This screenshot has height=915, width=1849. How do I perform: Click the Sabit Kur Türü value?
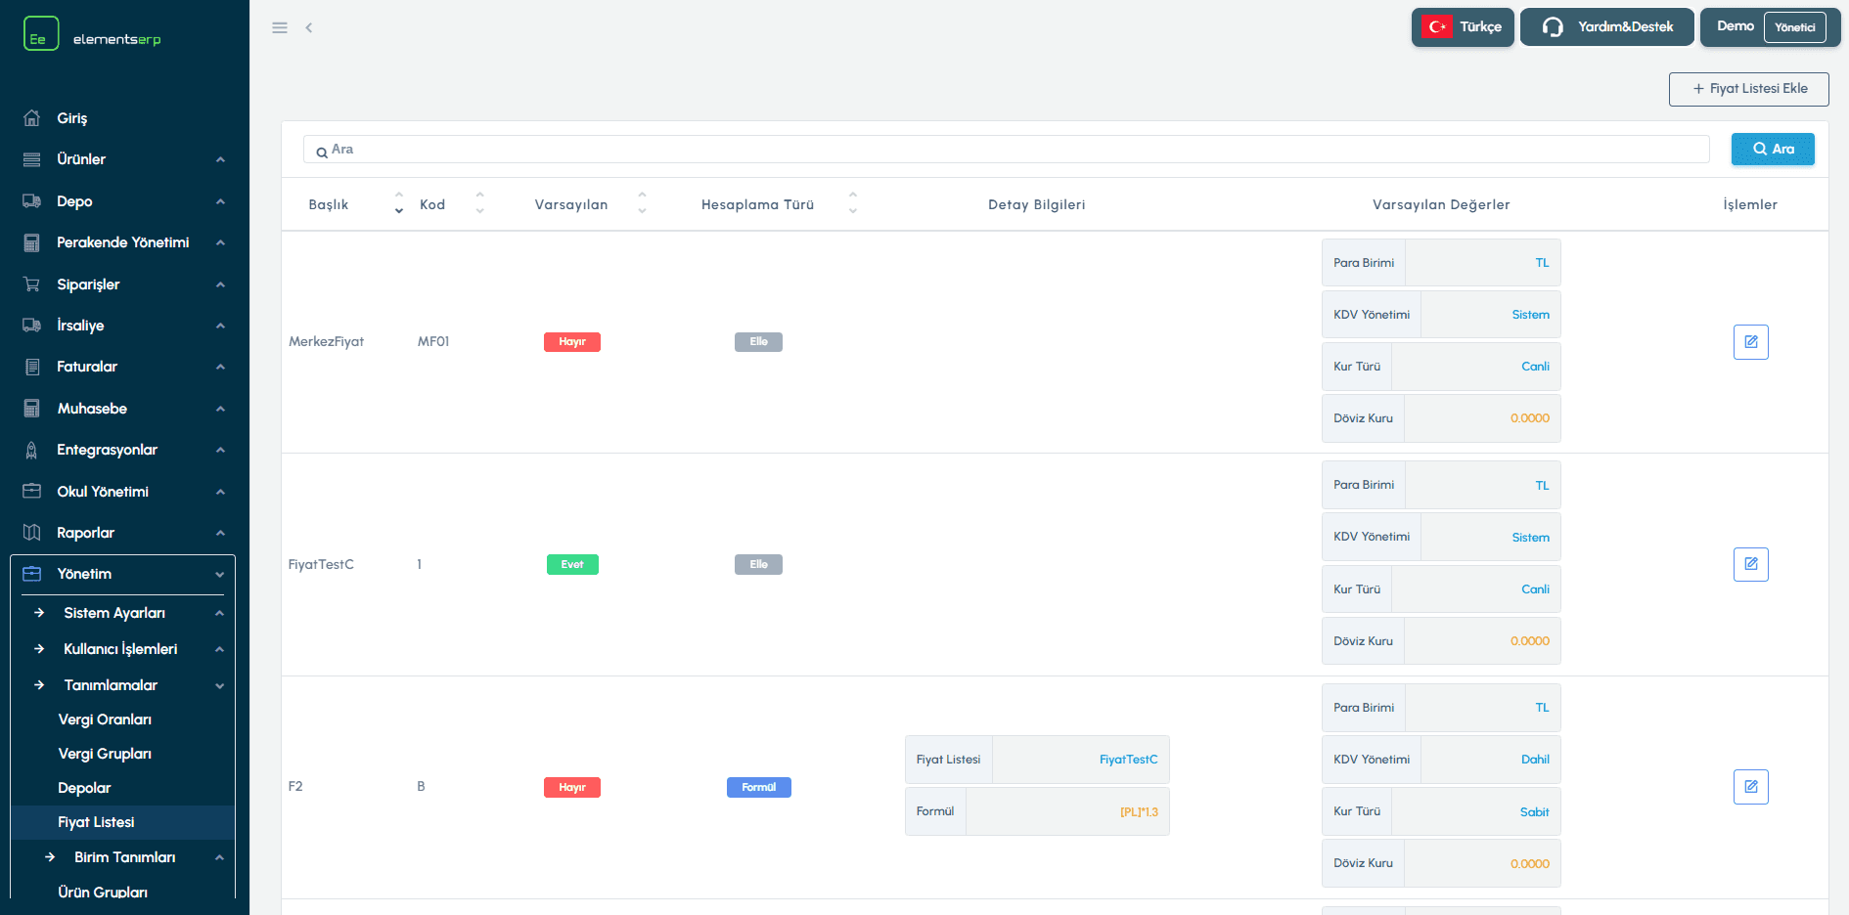pyautogui.click(x=1534, y=812)
